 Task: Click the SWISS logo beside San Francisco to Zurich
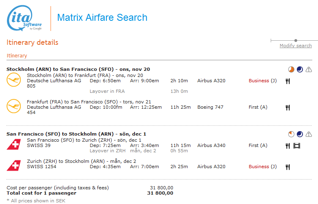(14, 144)
